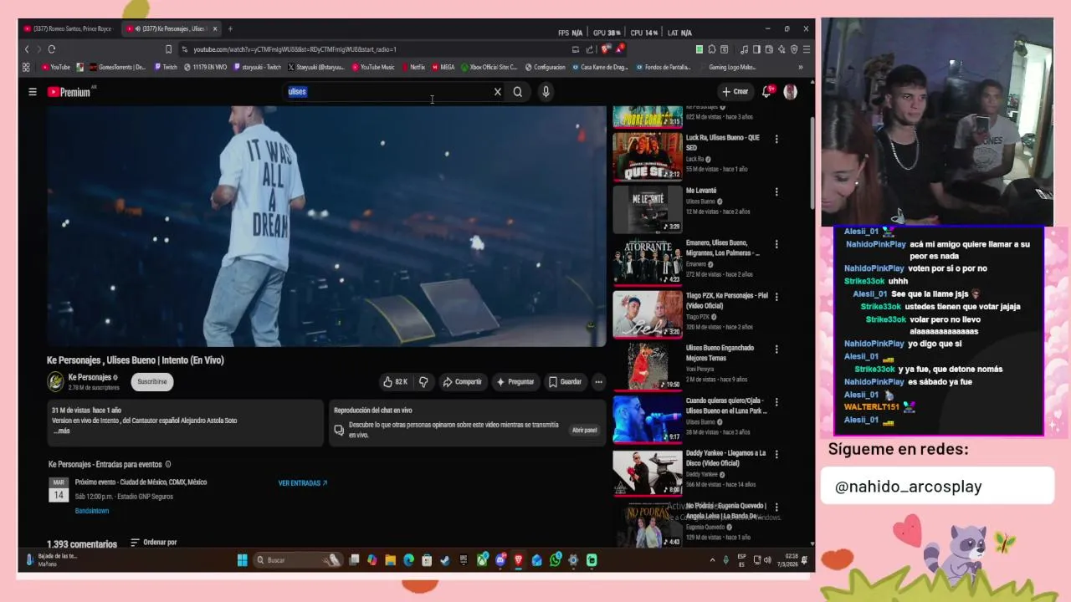Click the video player area
This screenshot has width=1071, height=602.
[326, 226]
